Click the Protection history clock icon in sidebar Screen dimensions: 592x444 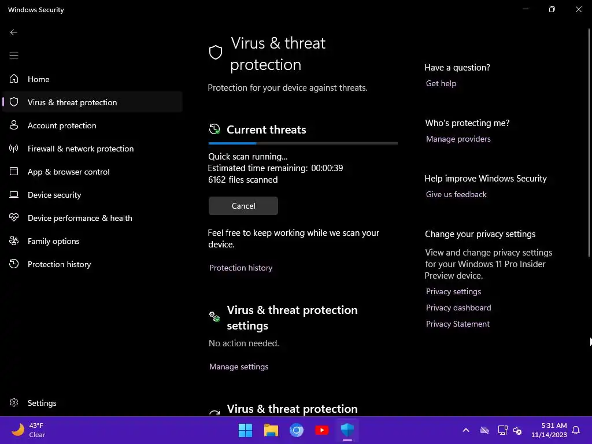(14, 264)
